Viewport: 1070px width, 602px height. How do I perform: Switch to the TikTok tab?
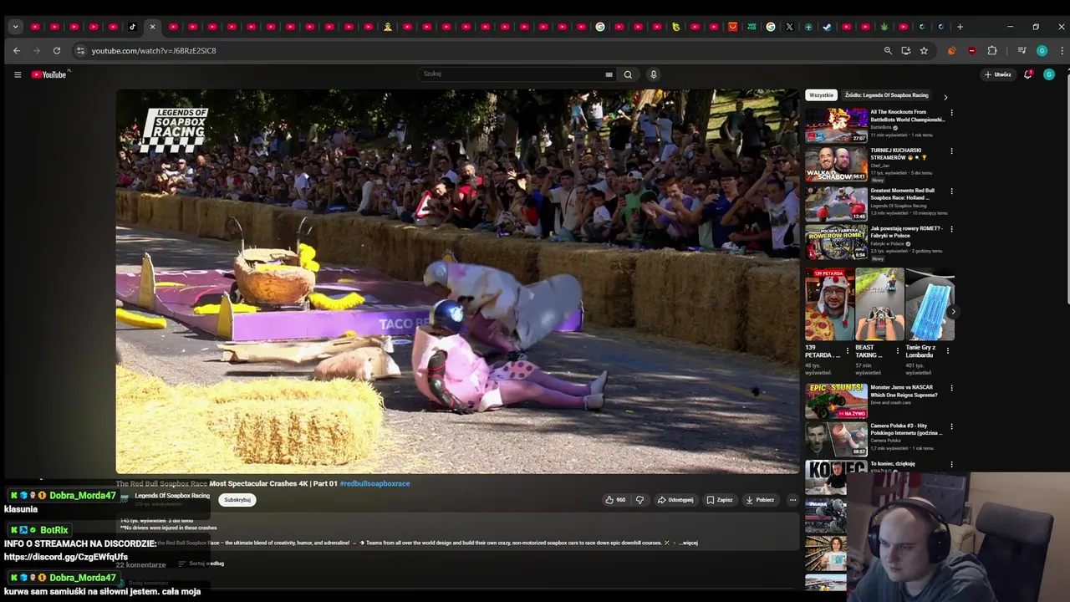(x=132, y=27)
